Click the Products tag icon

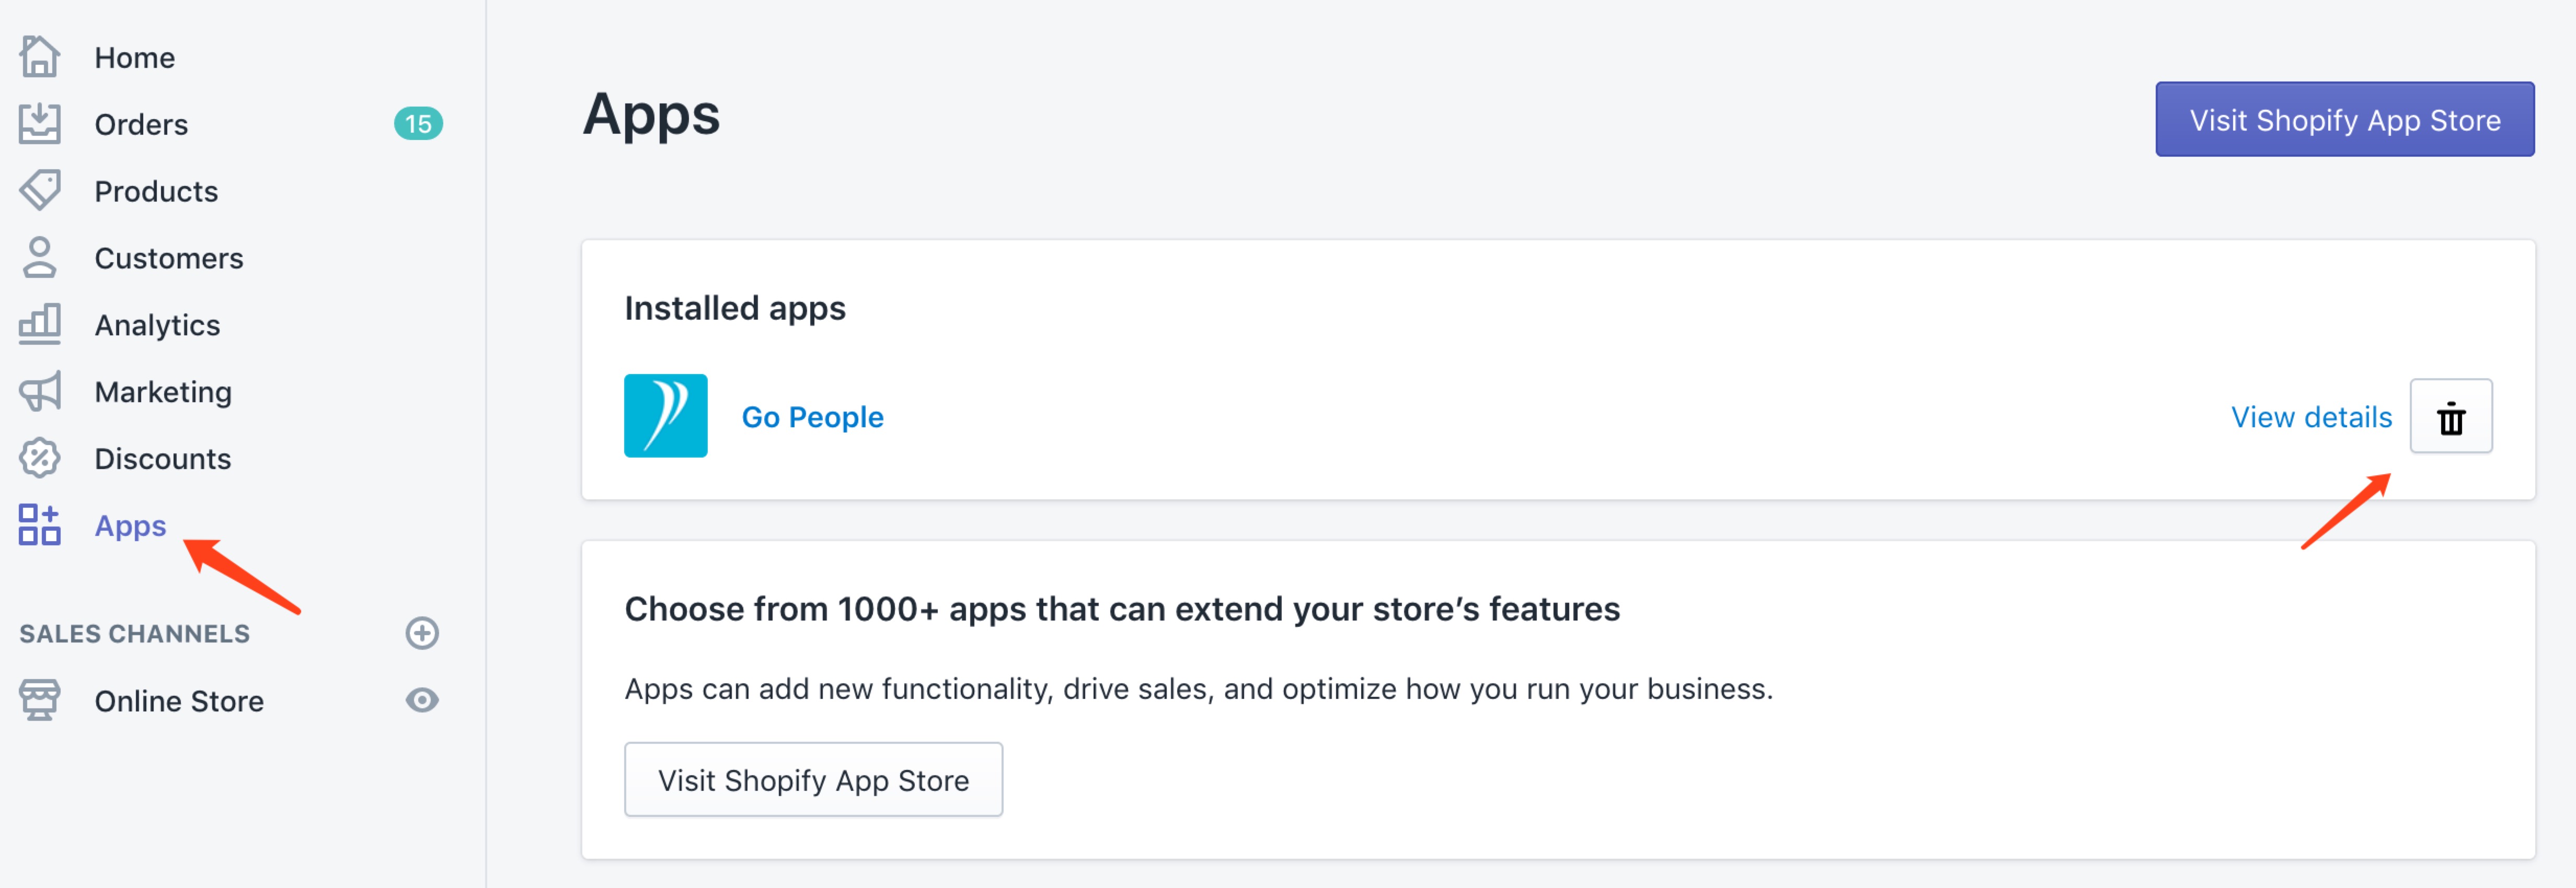pos(40,191)
